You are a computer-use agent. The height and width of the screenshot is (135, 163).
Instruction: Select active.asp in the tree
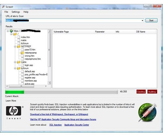pos(29,84)
